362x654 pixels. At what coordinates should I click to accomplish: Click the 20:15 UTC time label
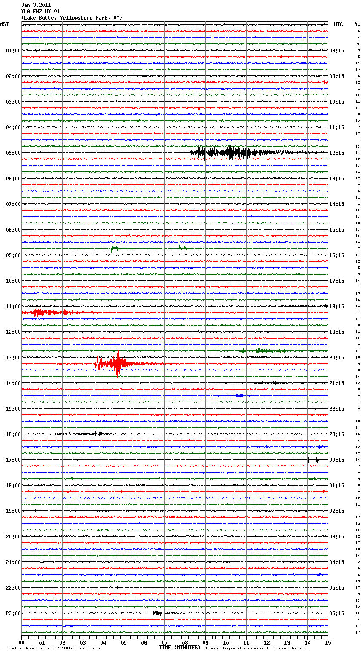point(337,358)
